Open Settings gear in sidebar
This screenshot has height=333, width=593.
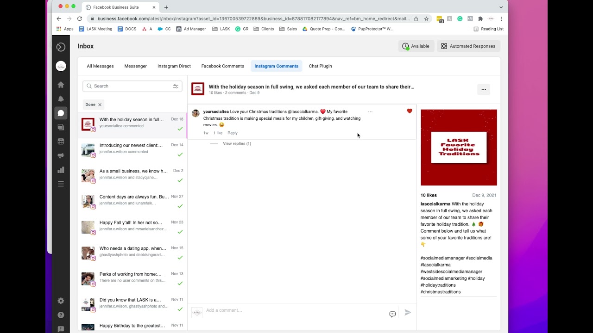point(61,301)
